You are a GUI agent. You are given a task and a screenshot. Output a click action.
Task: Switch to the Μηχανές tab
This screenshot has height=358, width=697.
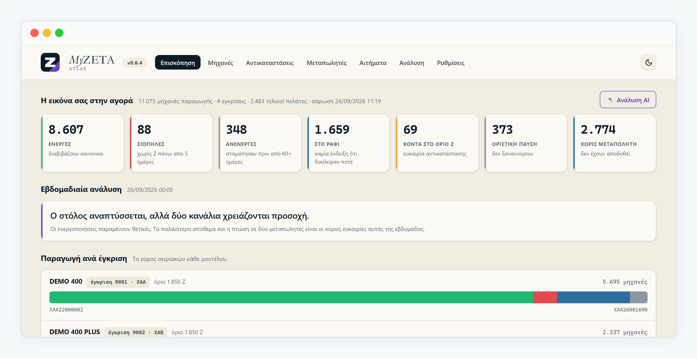pos(221,63)
